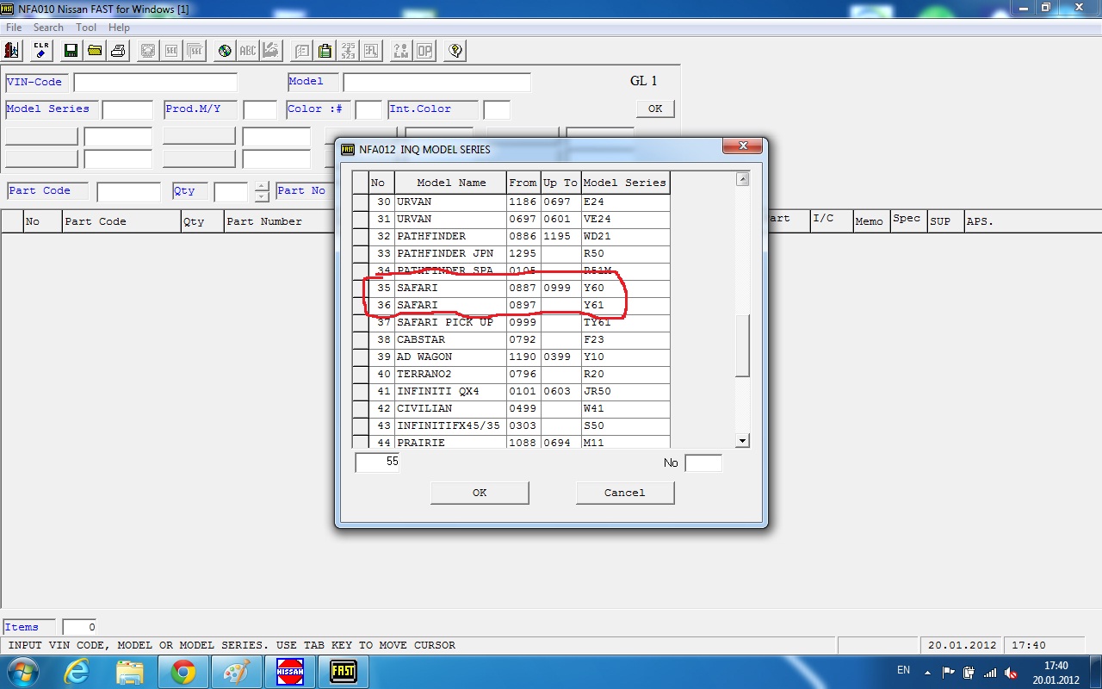The height and width of the screenshot is (689, 1102).
Task: Select CABSTAR row
Action: pos(511,339)
